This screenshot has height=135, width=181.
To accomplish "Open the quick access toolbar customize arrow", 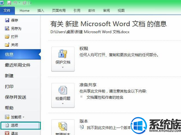I will click(31, 3).
